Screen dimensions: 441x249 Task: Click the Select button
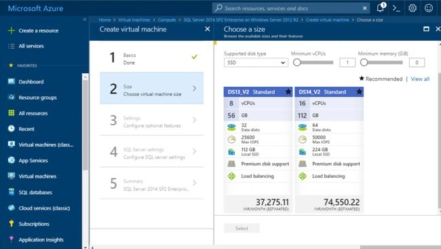click(242, 228)
